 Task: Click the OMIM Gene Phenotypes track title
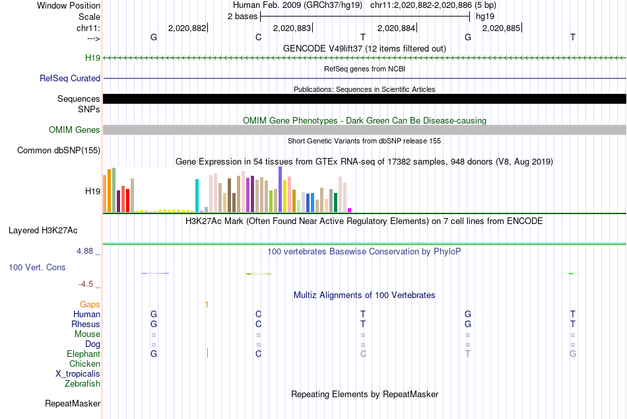click(x=364, y=120)
